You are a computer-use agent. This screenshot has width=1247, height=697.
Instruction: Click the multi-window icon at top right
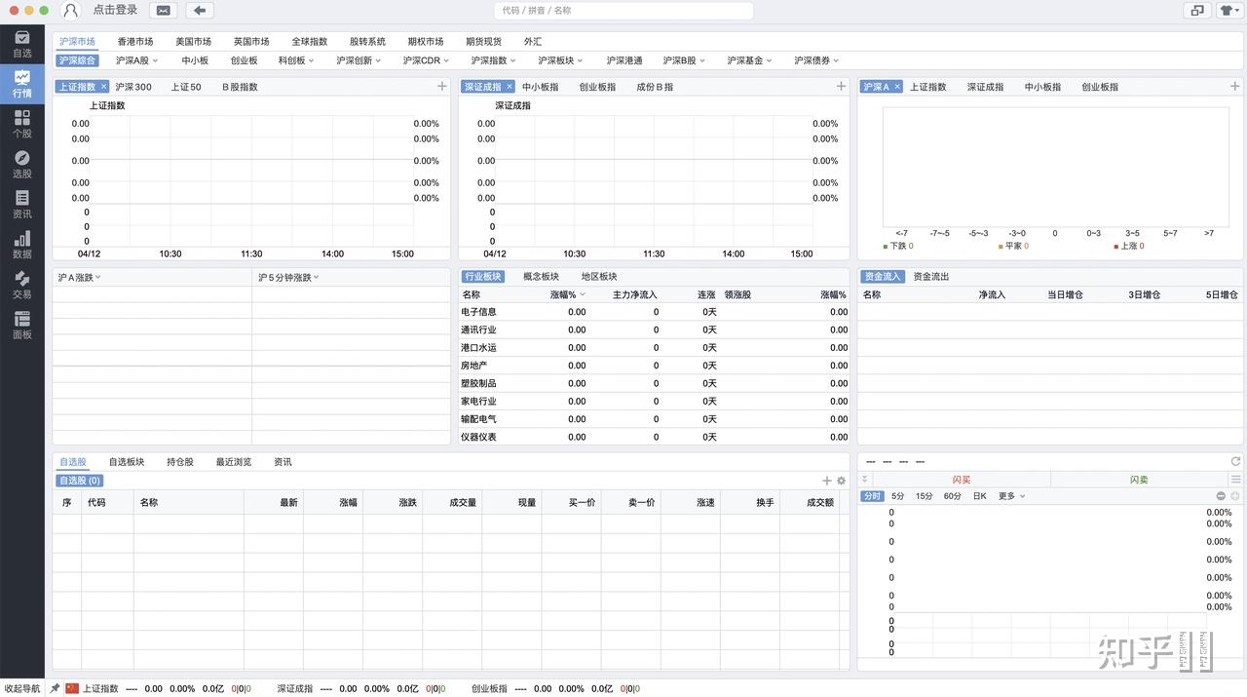click(x=1197, y=11)
